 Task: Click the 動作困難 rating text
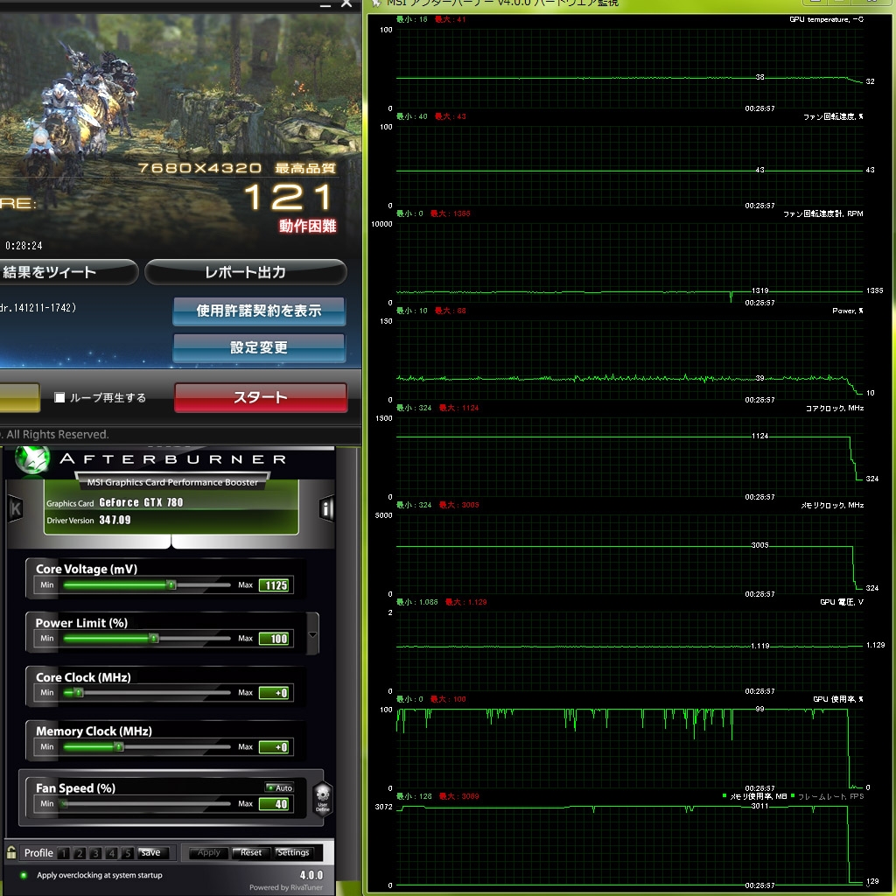[x=307, y=226]
